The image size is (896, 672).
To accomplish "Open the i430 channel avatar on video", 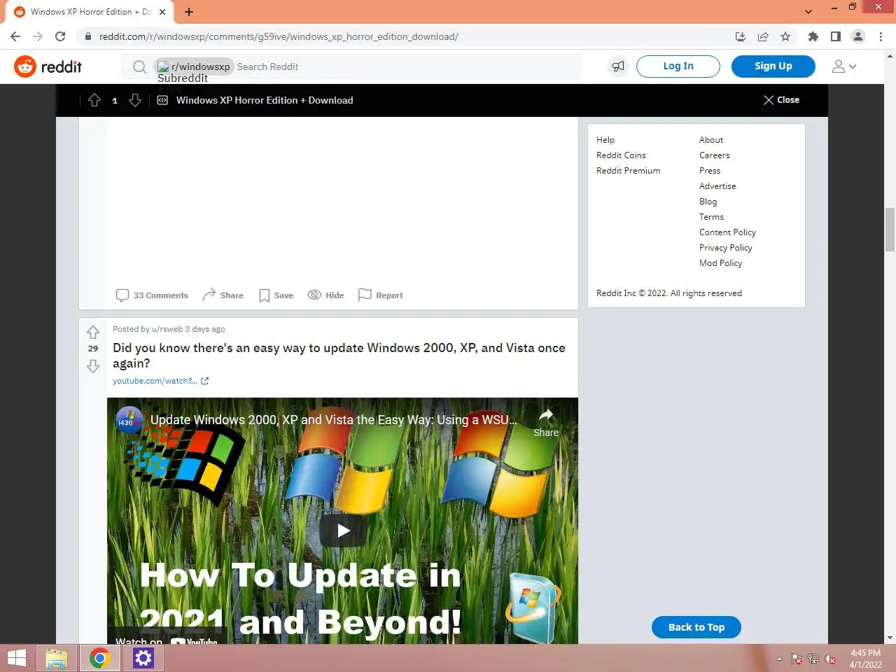I will point(129,421).
